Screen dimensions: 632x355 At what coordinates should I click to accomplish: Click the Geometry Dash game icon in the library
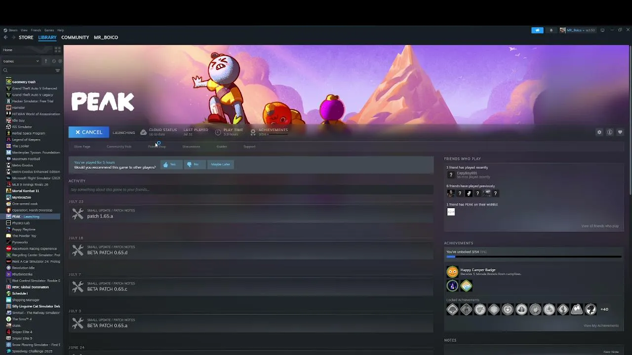[x=8, y=82]
